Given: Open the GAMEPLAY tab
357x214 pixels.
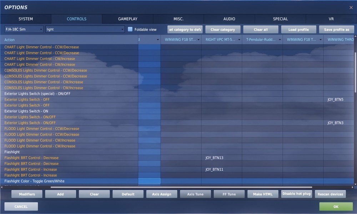Looking at the screenshot, I should click(127, 19).
